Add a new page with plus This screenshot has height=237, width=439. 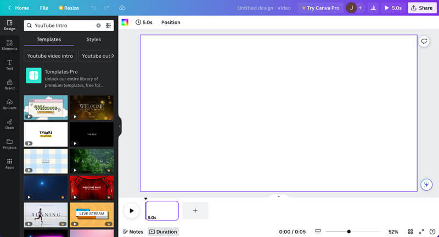(x=195, y=211)
